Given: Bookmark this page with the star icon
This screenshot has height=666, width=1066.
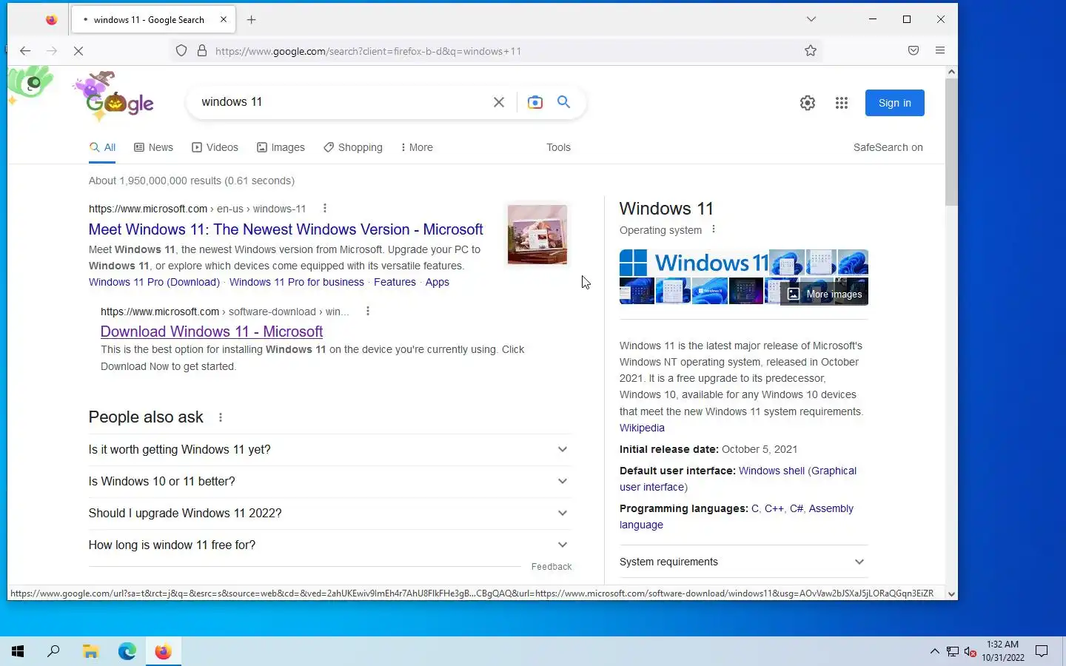Looking at the screenshot, I should click(811, 51).
